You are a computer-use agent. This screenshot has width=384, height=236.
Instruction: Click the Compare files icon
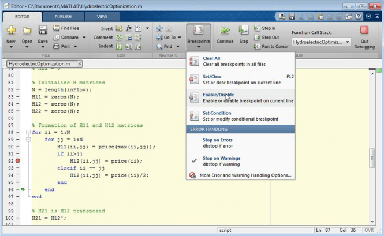(57, 38)
